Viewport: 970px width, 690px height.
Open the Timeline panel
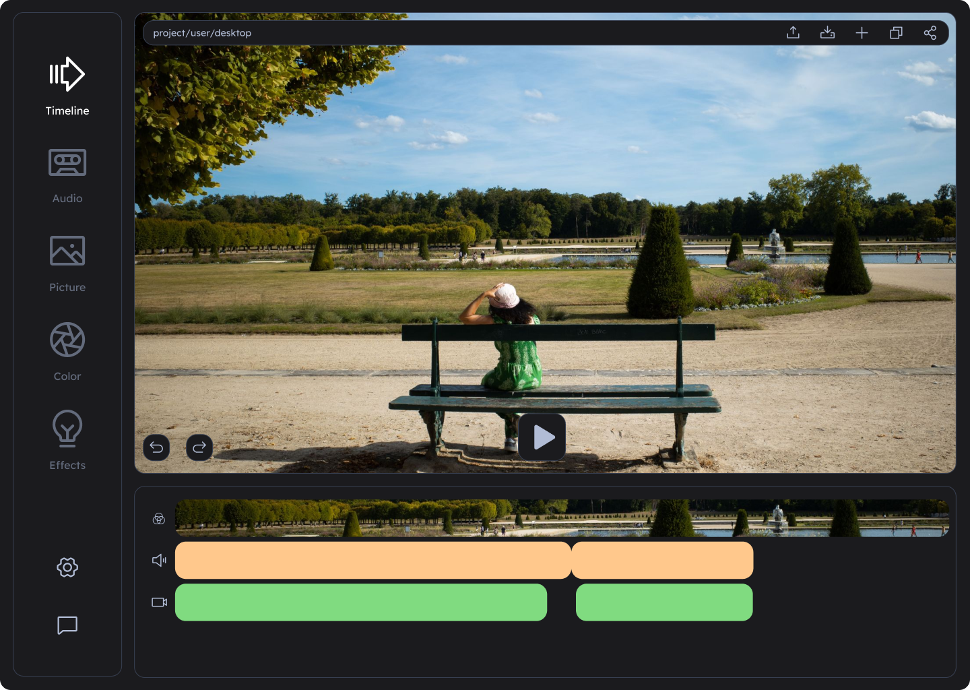click(67, 87)
